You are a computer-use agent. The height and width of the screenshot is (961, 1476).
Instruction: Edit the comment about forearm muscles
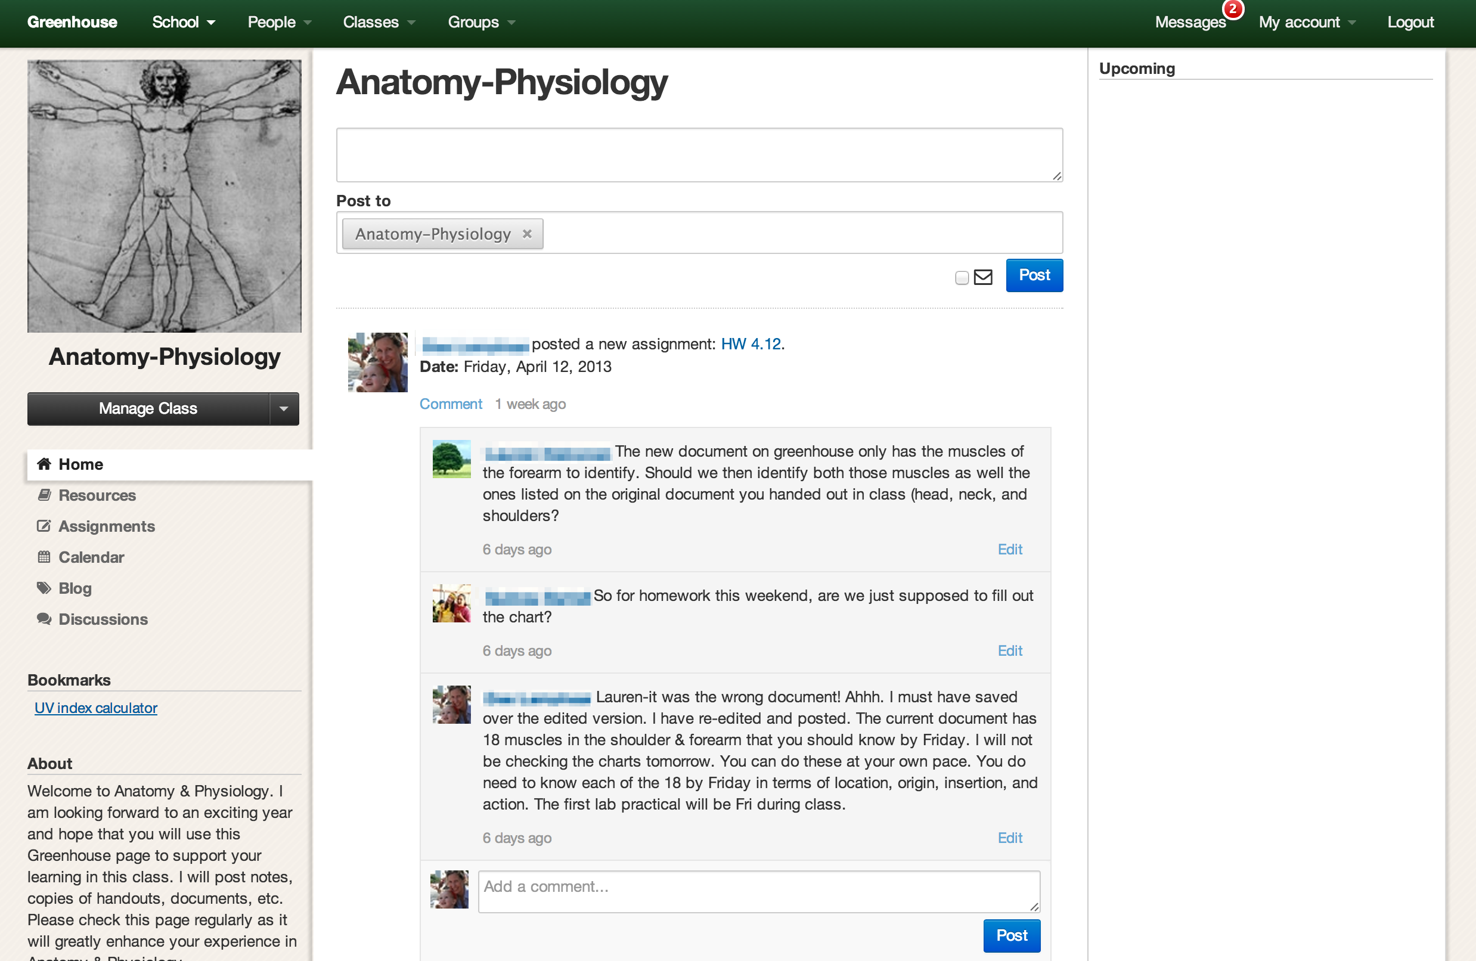(x=1010, y=550)
